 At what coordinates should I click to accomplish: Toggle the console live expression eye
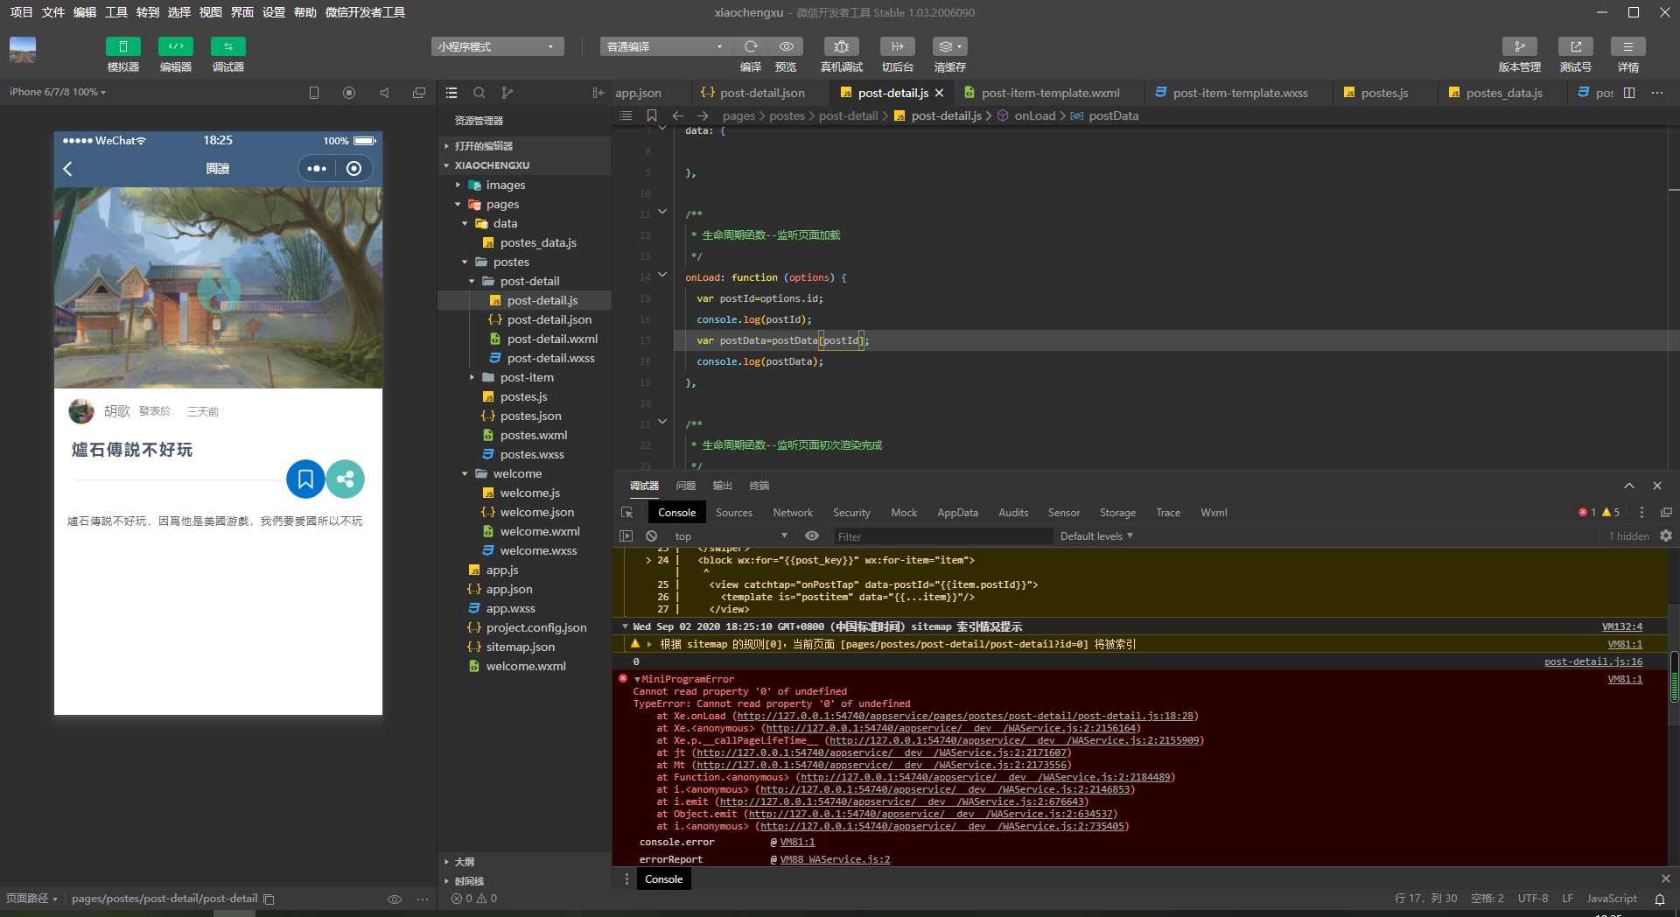pyautogui.click(x=812, y=536)
